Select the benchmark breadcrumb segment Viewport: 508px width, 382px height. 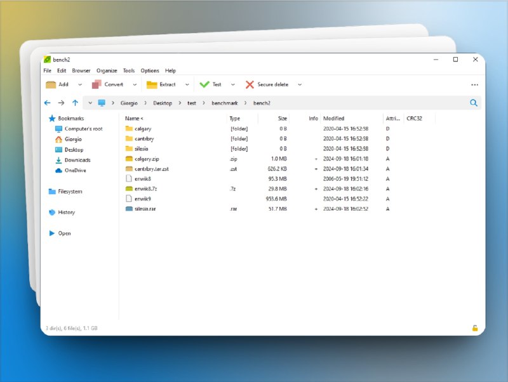(225, 103)
